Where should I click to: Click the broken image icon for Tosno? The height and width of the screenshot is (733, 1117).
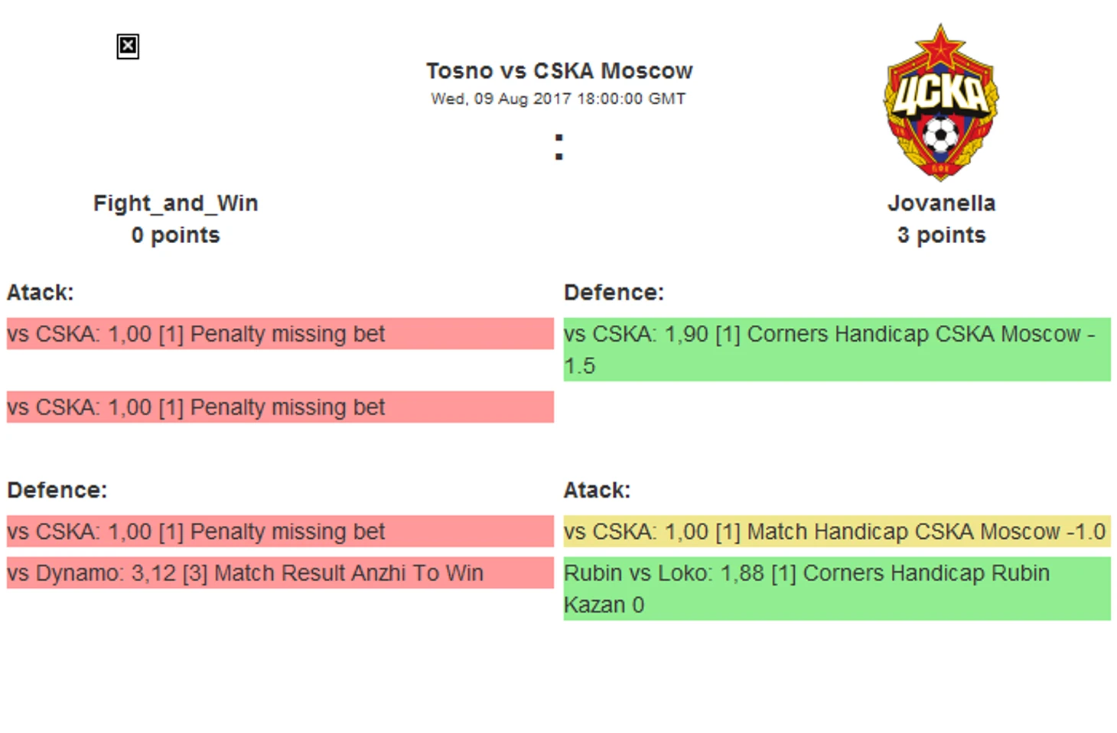(128, 47)
